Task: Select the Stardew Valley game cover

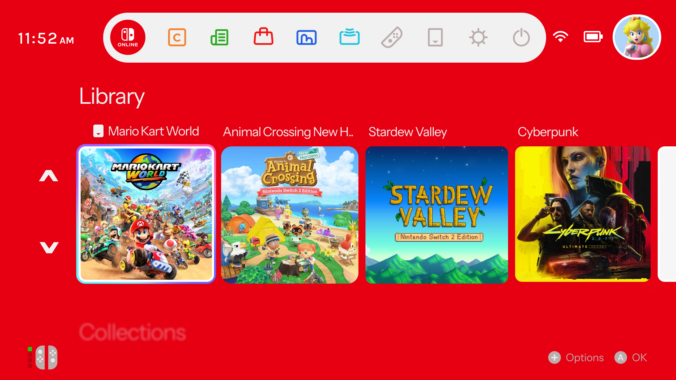Action: (x=437, y=215)
